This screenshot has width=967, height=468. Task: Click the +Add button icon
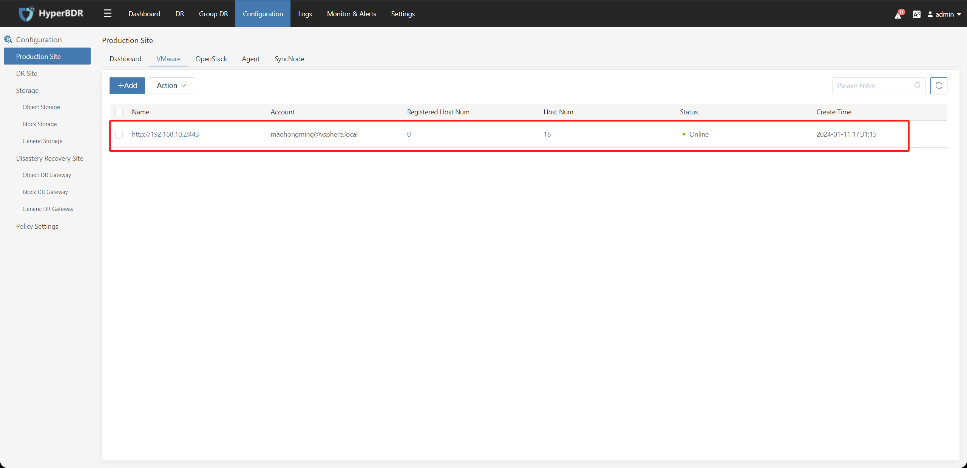pyautogui.click(x=127, y=86)
